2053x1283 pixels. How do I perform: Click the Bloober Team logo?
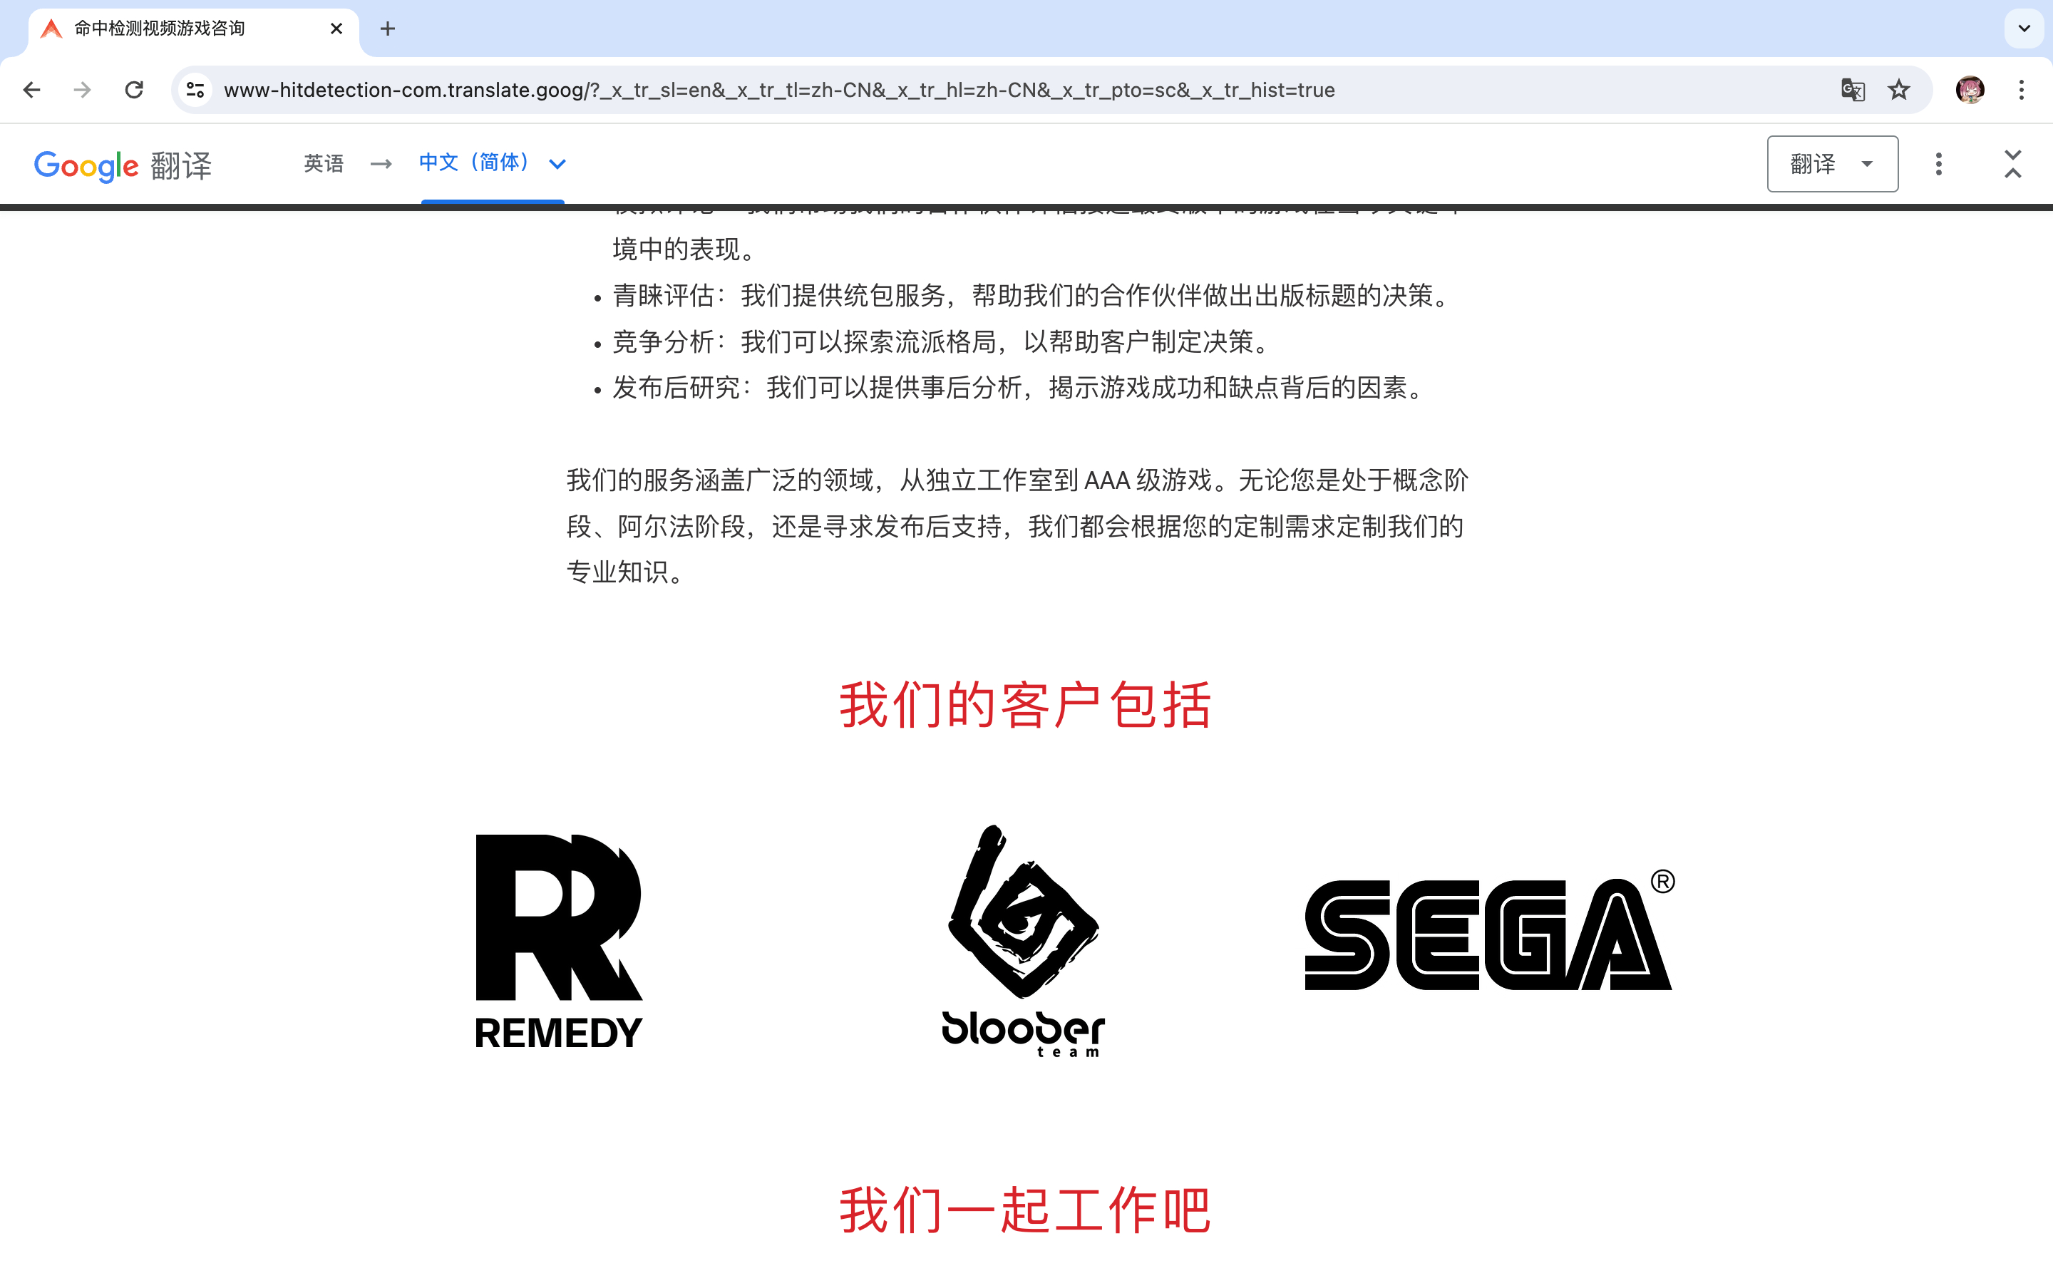(1024, 940)
